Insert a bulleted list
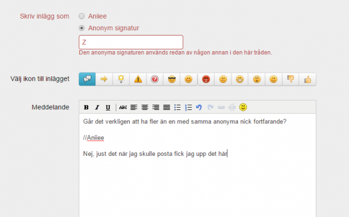349x217 pixels. point(177,108)
